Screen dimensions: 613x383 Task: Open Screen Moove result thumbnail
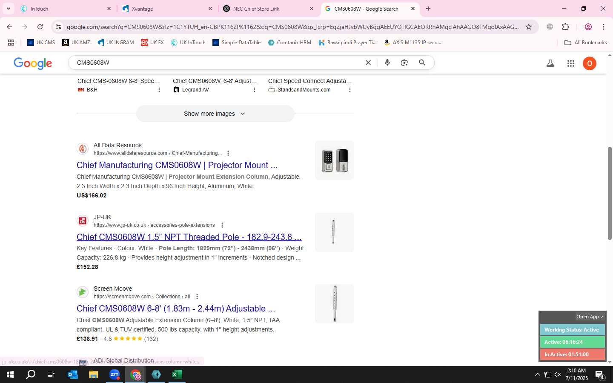pyautogui.click(x=335, y=304)
